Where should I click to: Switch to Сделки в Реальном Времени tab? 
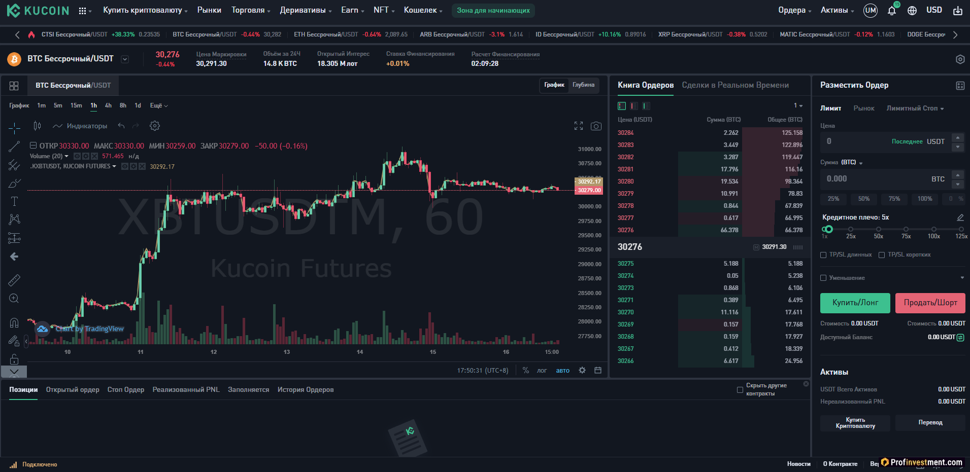point(735,85)
